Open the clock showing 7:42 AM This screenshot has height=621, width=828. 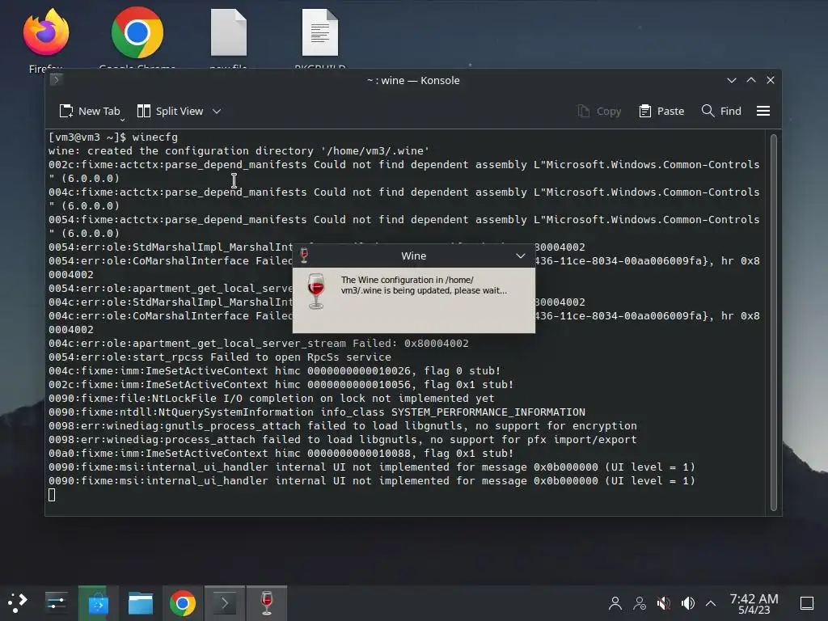[x=754, y=603]
